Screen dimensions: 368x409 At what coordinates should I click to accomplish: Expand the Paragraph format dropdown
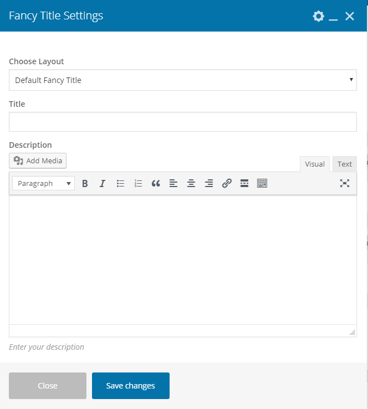pyautogui.click(x=44, y=184)
